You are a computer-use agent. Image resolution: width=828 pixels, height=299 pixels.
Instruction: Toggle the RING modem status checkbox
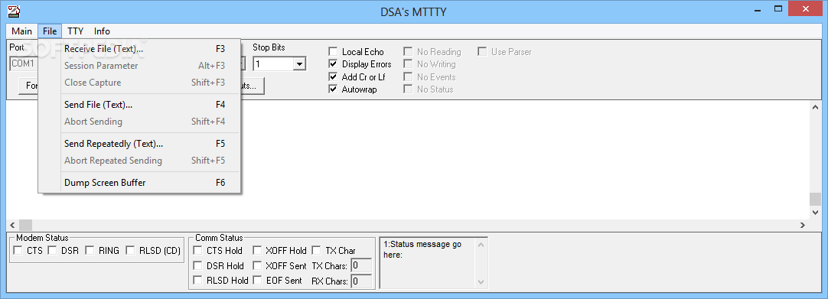click(90, 251)
